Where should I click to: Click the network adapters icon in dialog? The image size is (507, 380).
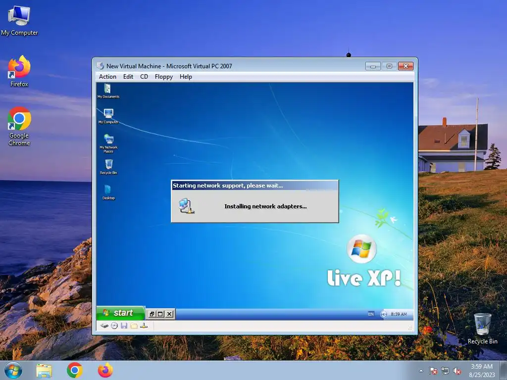[x=187, y=206]
